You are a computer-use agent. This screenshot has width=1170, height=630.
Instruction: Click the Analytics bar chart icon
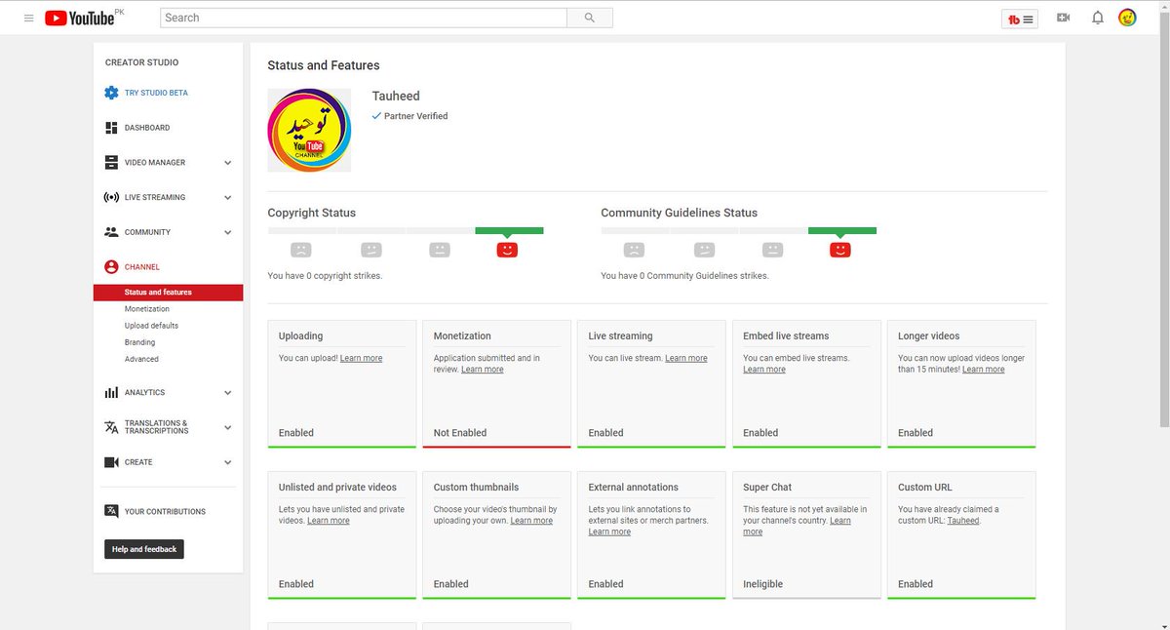(111, 392)
